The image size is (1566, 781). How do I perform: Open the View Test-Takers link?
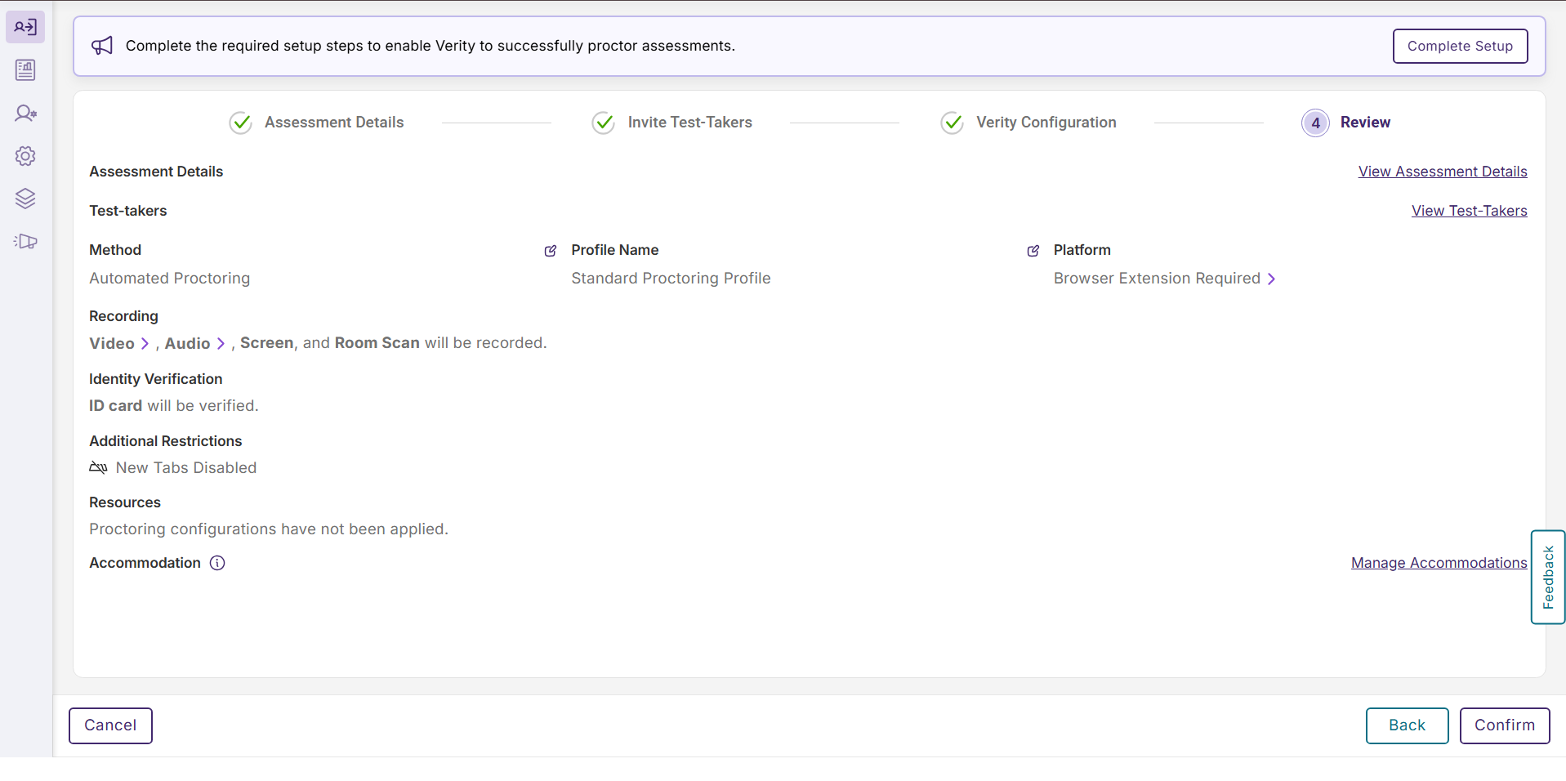pyautogui.click(x=1470, y=211)
